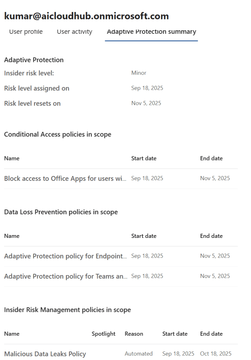The width and height of the screenshot is (251, 360).
Task: Click End date header in Insider Risk Management table
Action: click(211, 334)
